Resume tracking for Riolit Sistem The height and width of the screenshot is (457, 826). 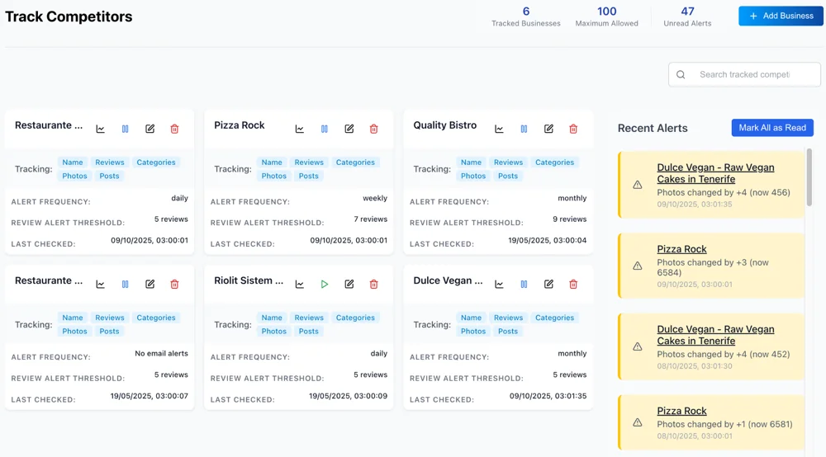[325, 284]
